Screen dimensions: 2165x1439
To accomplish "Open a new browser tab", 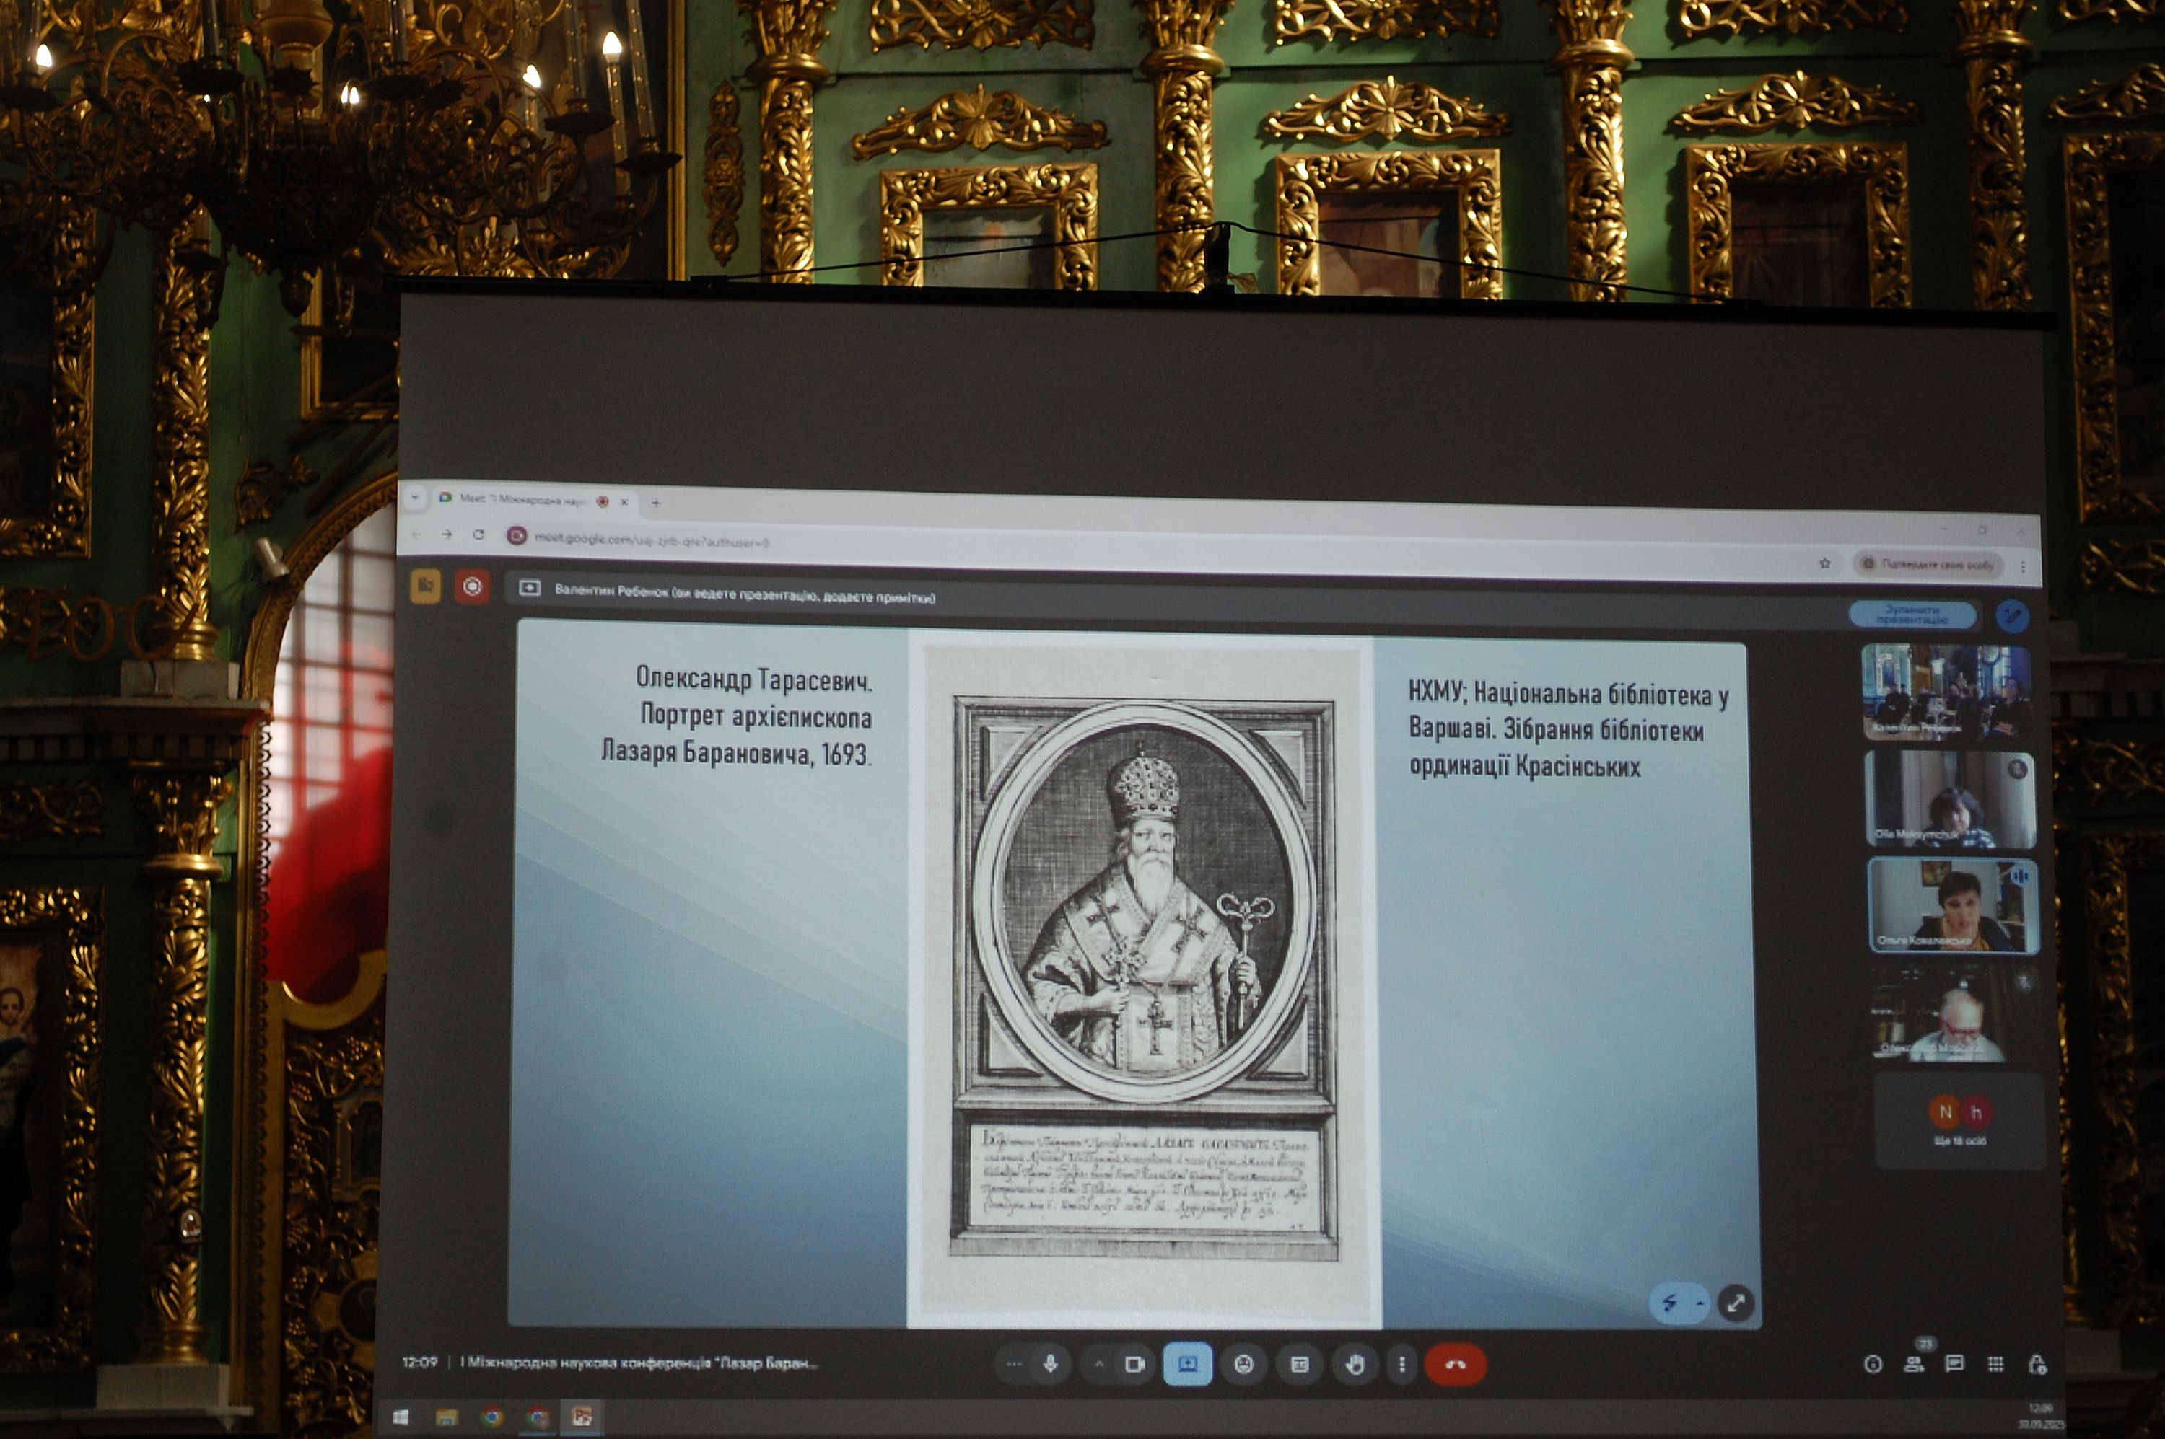I will pos(655,502).
